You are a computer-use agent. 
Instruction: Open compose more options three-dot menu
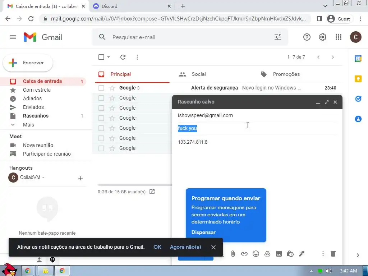click(323, 254)
